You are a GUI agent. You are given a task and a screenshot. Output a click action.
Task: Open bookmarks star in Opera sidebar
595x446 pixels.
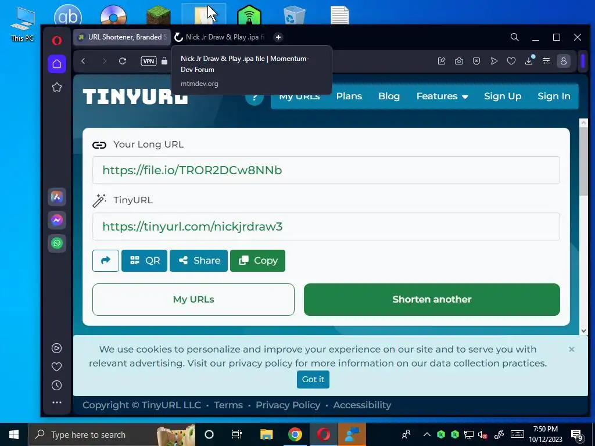click(x=57, y=88)
